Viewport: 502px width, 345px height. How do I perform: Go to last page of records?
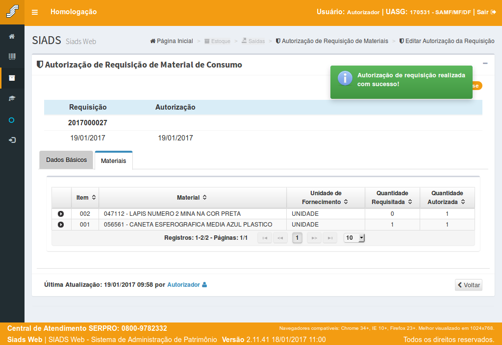pos(330,238)
